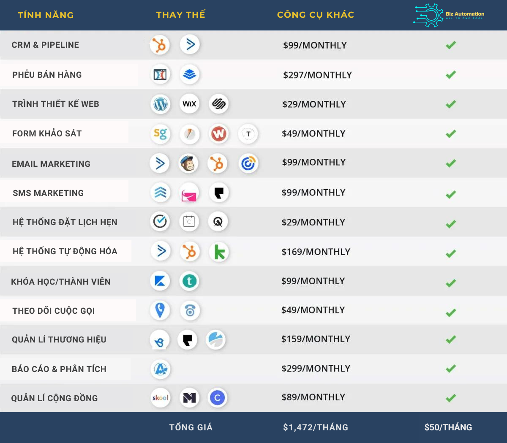Click the pen icon in Form khảo sát row
The height and width of the screenshot is (443, 507).
coord(190,134)
